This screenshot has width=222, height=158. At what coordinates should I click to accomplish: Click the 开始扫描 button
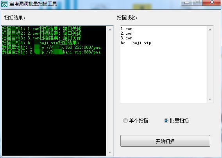[x=165, y=141]
